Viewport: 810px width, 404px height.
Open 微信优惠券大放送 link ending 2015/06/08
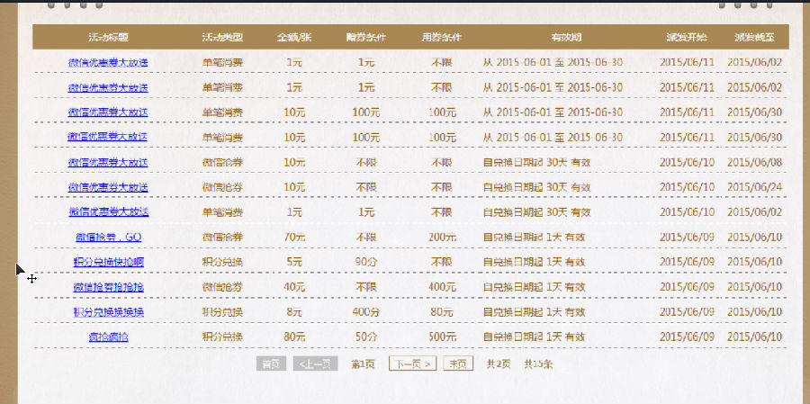(x=108, y=163)
